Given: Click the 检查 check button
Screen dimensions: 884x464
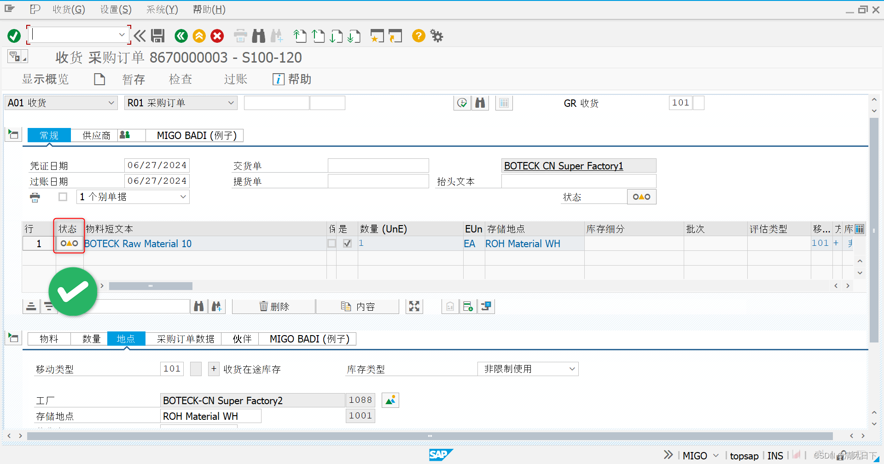Looking at the screenshot, I should [180, 79].
